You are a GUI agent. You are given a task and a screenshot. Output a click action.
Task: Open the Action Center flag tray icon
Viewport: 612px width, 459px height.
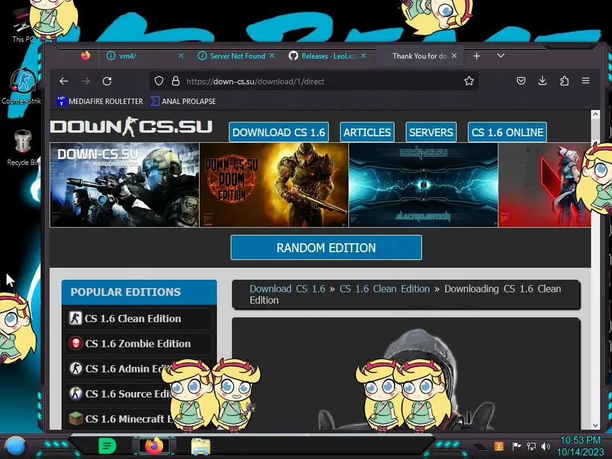516,446
